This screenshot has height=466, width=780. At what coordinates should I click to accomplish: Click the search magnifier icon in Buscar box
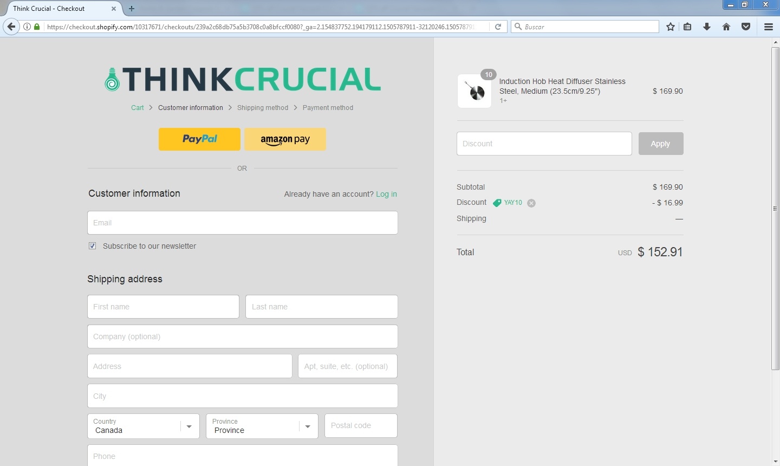(x=518, y=27)
